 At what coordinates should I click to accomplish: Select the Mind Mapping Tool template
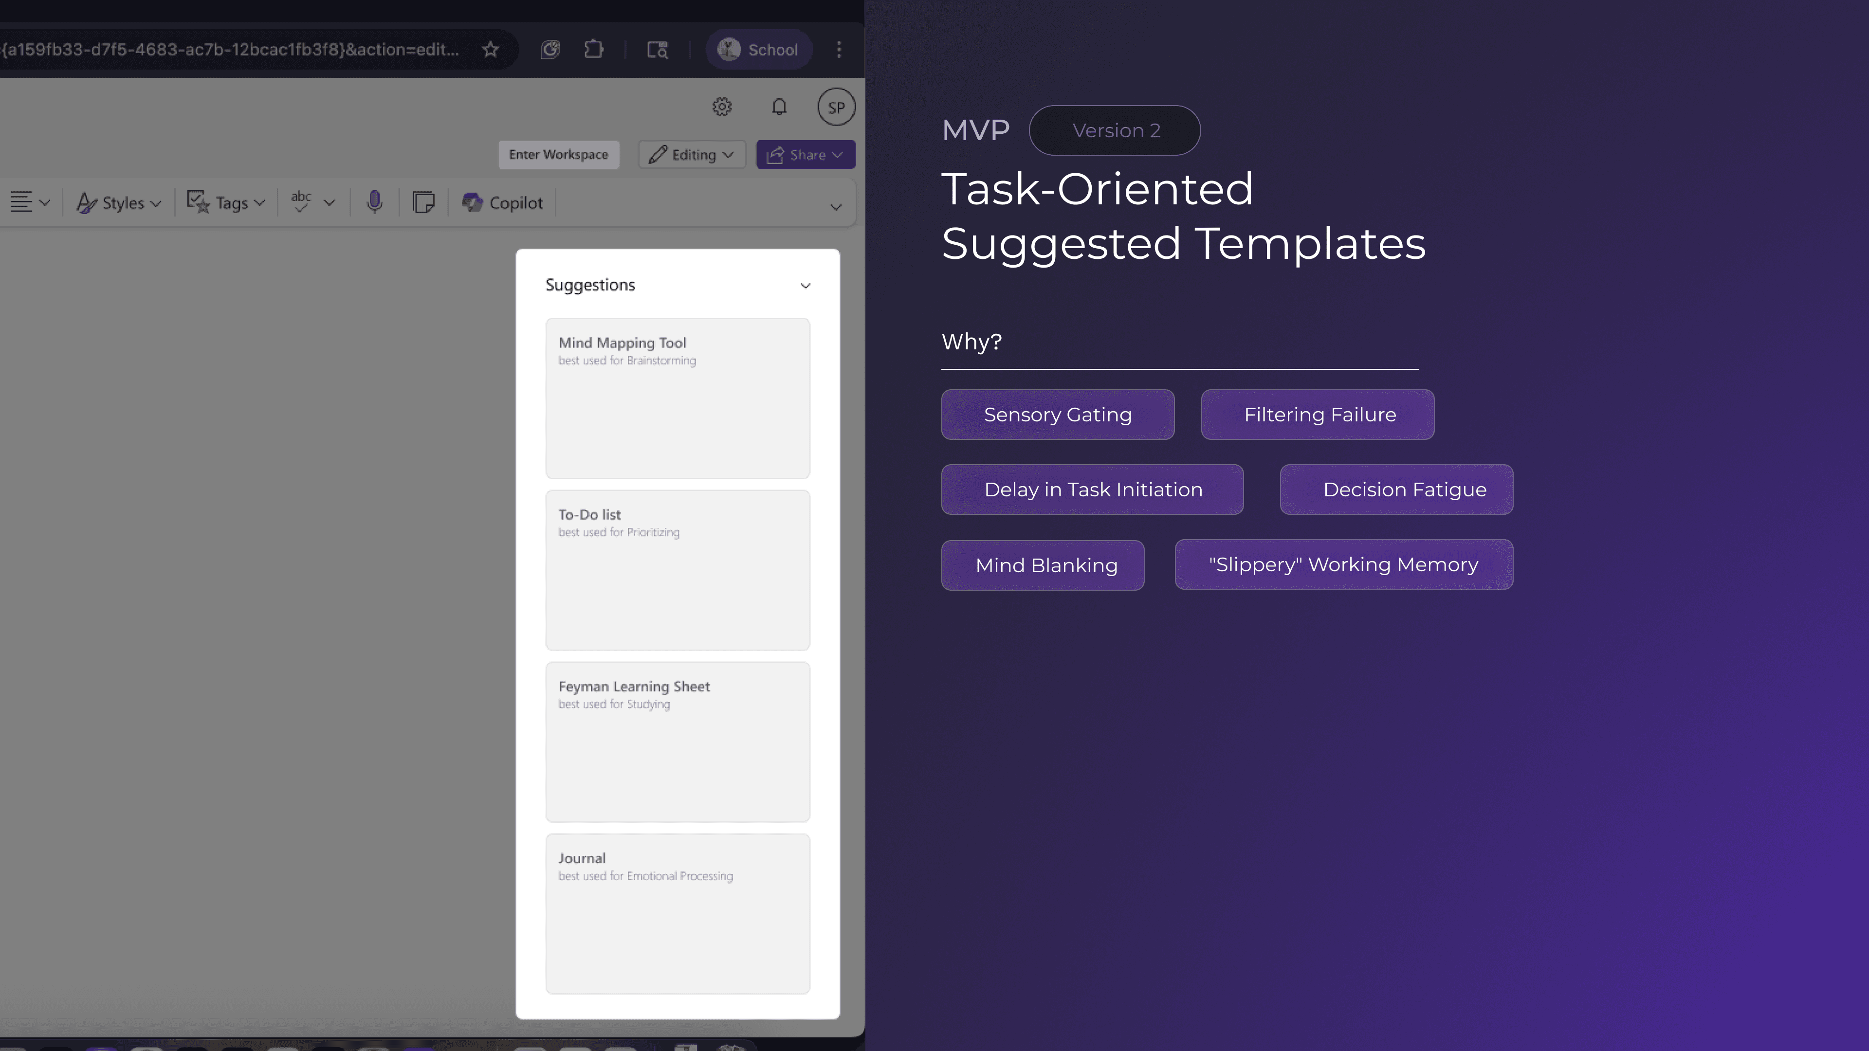pyautogui.click(x=677, y=398)
